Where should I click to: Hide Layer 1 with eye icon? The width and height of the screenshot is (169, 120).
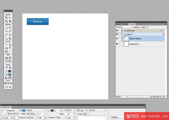[x=117, y=34]
